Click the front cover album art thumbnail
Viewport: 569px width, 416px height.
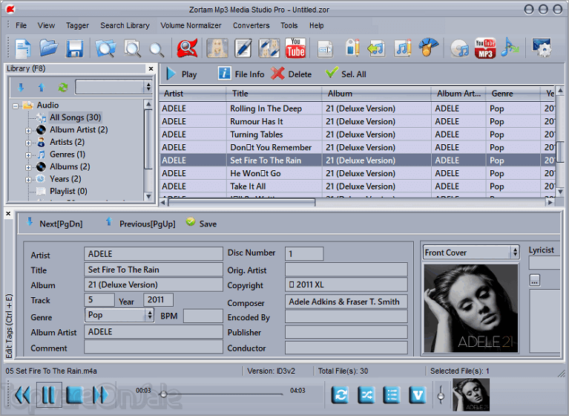[470, 308]
